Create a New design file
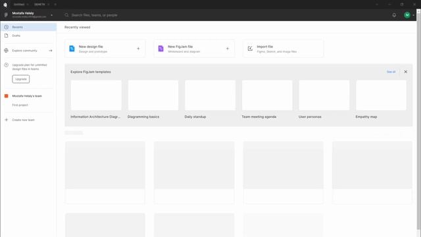421x237 pixels. pyautogui.click(x=105, y=49)
